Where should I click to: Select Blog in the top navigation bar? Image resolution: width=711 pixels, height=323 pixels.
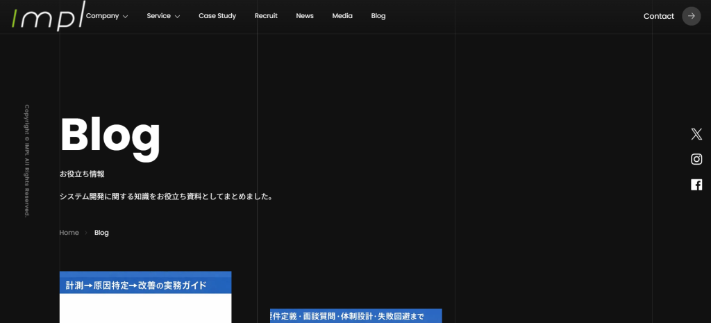coord(378,16)
